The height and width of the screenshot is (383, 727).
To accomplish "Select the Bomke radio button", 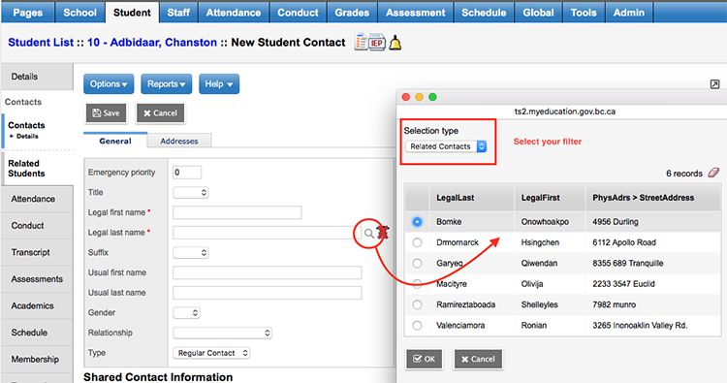I will (x=417, y=222).
